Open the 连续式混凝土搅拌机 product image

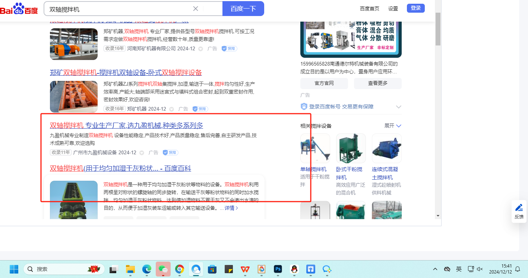[x=387, y=148]
